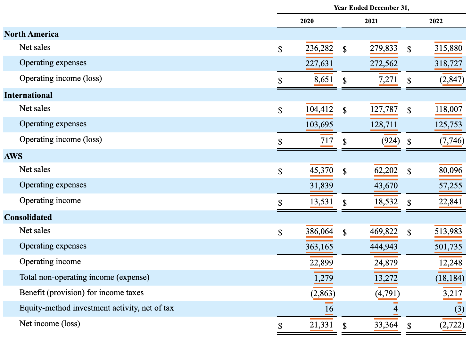The image size is (471, 339).
Task: Click "Equity-method investment activity, net of tax" label
Action: [x=96, y=308]
